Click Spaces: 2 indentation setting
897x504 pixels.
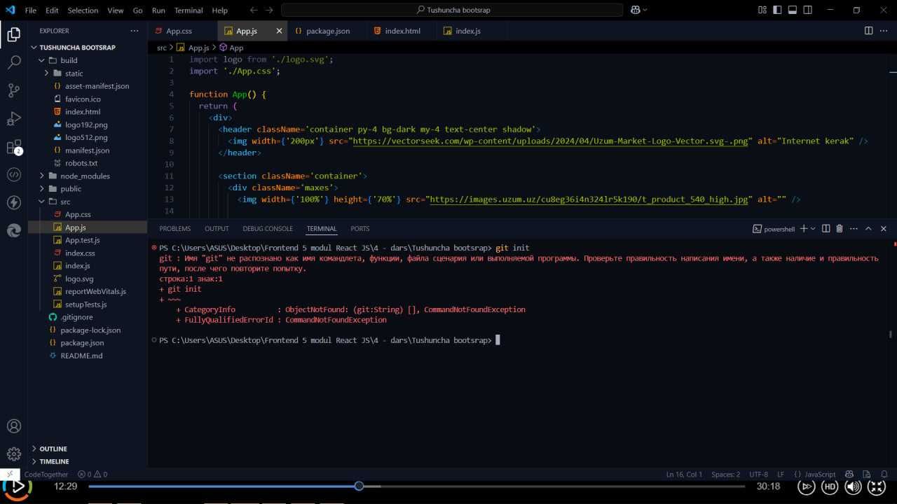(x=725, y=475)
